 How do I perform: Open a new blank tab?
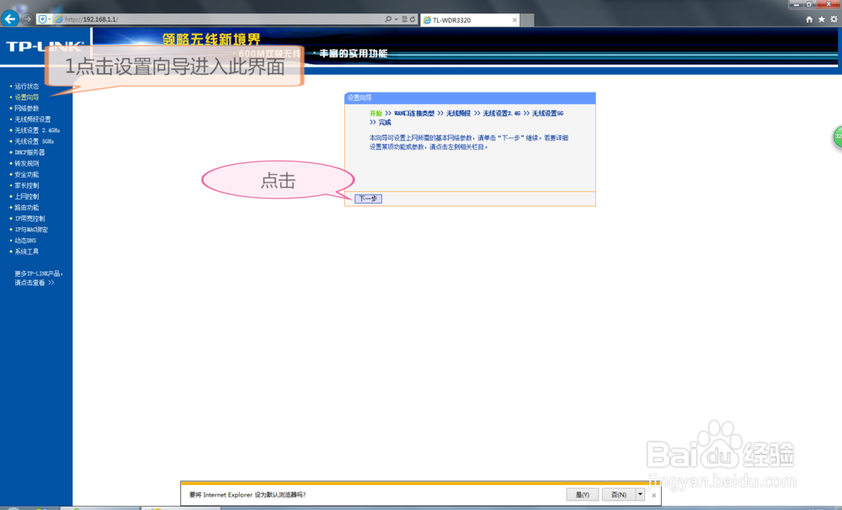[x=527, y=20]
